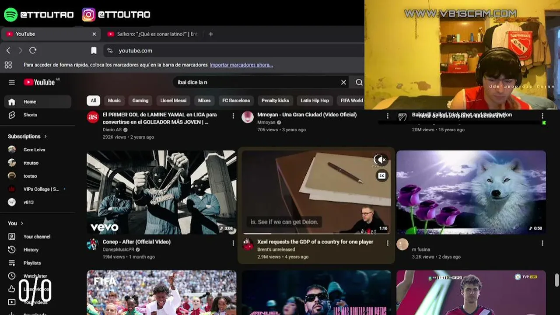The image size is (560, 315).
Task: Open Playlists from the sidebar
Action: pos(38,263)
